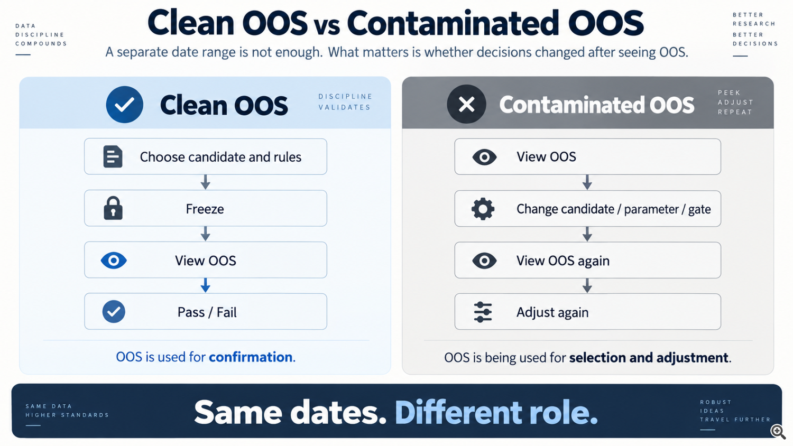The width and height of the screenshot is (793, 446).
Task: Click the Adjust again step box
Action: pyautogui.click(x=587, y=312)
